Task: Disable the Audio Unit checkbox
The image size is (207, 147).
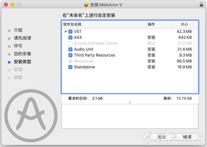Action: (70, 49)
